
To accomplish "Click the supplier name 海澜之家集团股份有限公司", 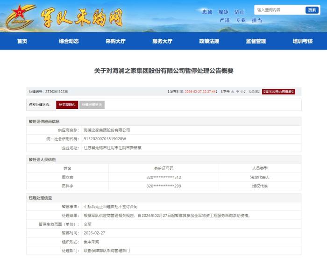I will click(107, 130).
